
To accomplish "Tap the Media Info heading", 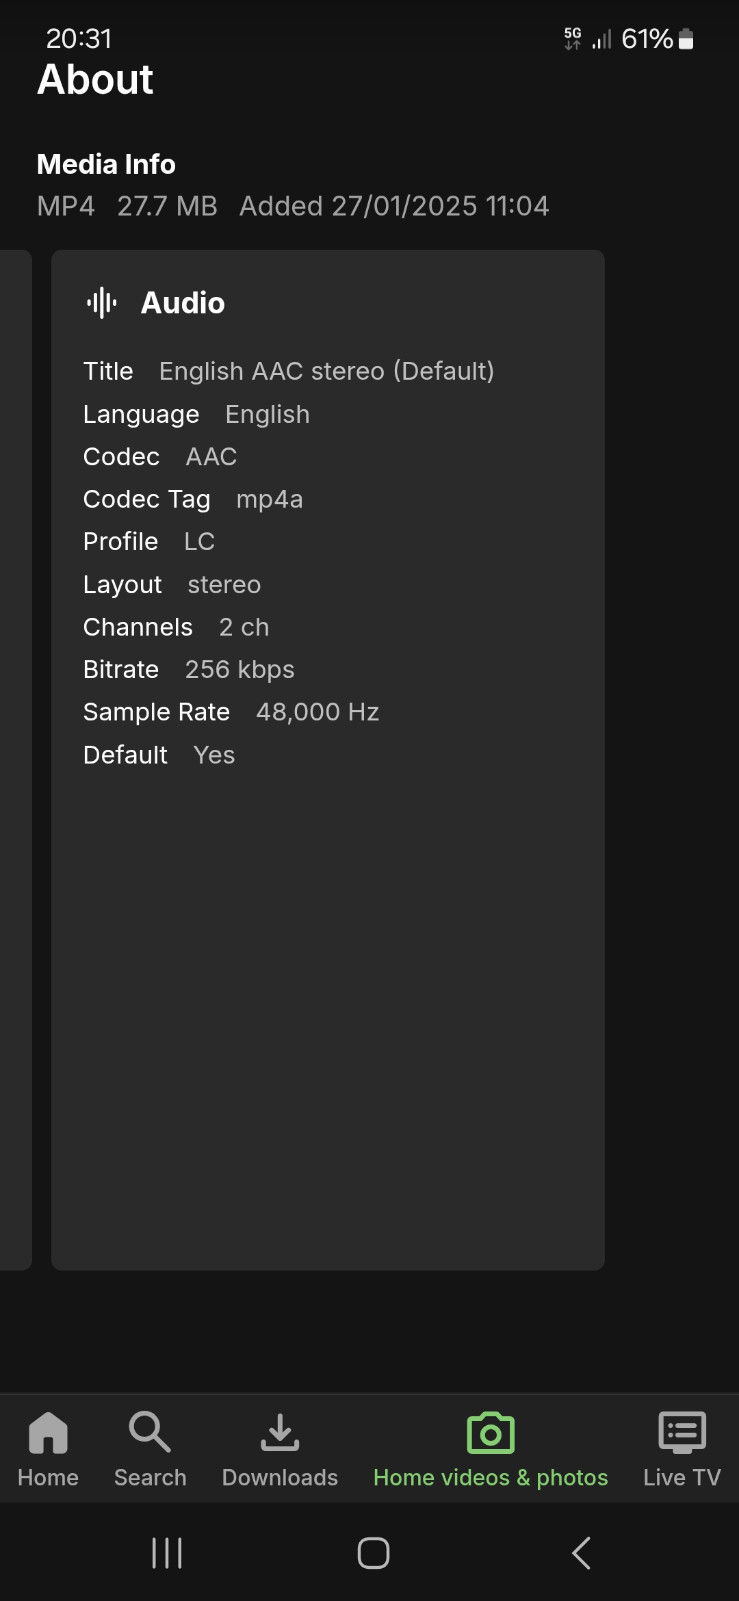I will pyautogui.click(x=106, y=164).
